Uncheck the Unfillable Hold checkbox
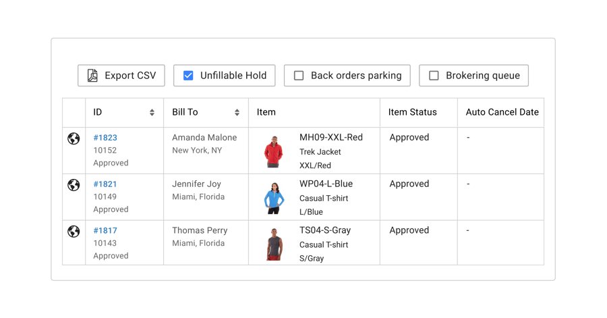The image size is (607, 318). point(188,76)
